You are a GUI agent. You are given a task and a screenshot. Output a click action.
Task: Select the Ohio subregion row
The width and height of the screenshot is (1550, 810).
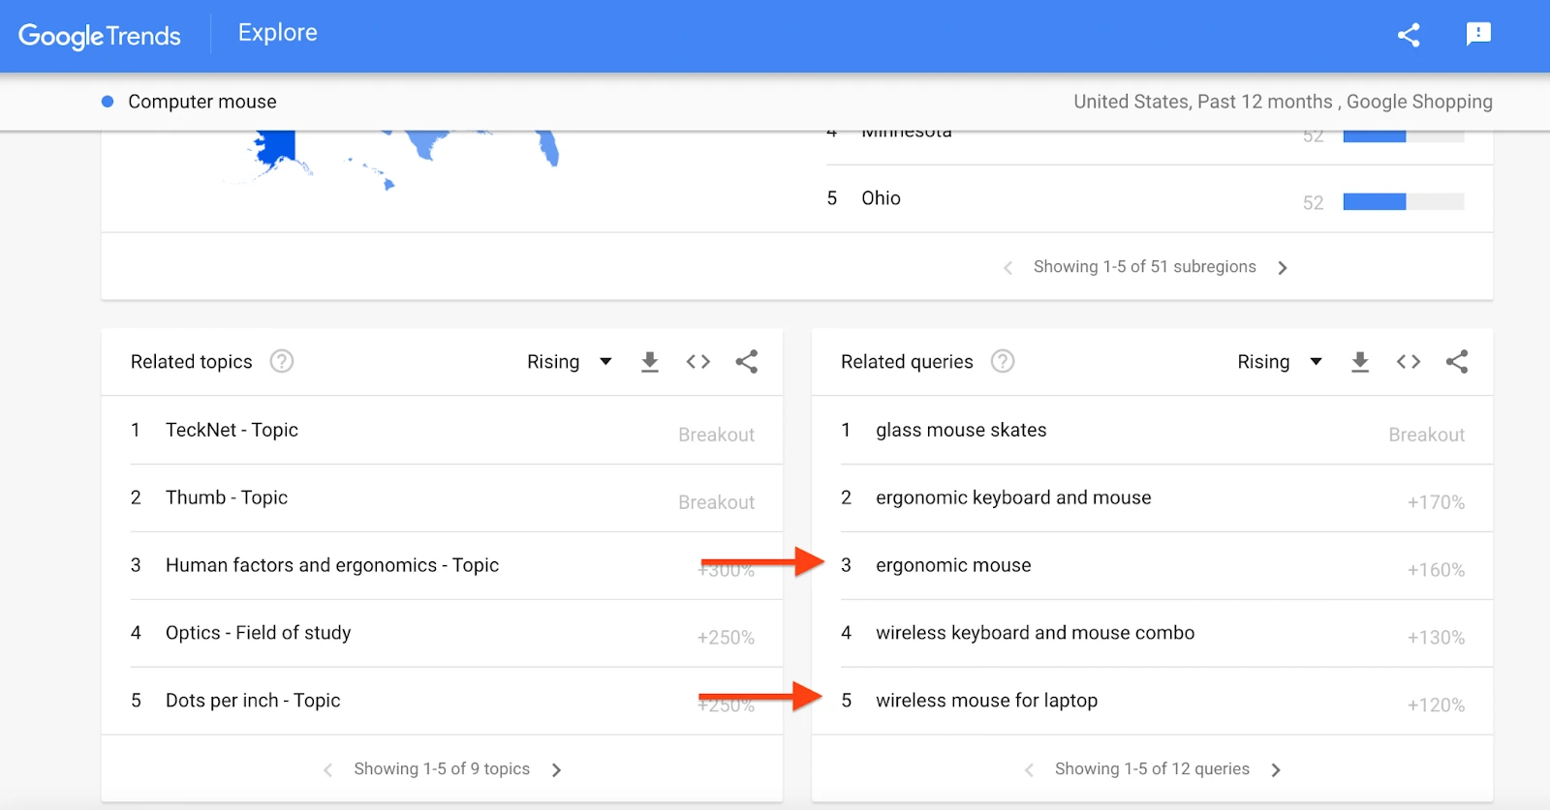[1160, 198]
